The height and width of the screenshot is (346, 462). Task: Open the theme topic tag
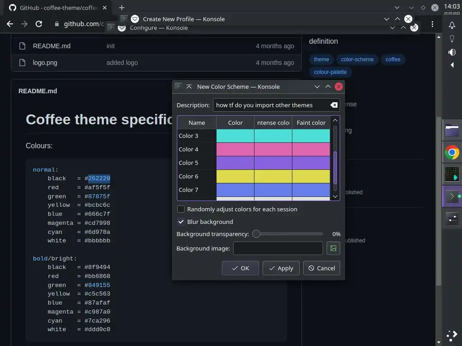coord(321,59)
